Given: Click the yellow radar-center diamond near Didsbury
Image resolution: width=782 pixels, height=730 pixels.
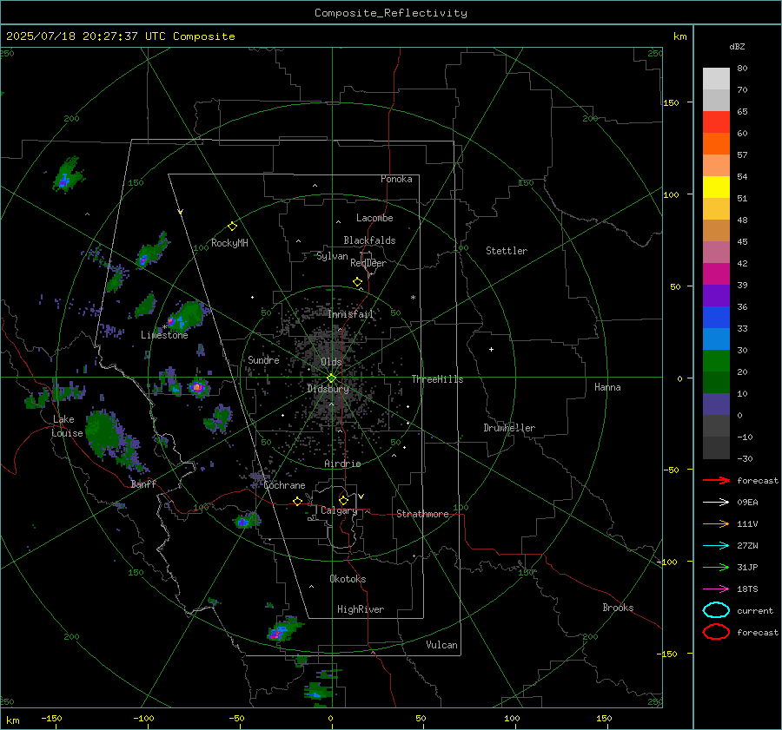Looking at the screenshot, I should pyautogui.click(x=331, y=378).
